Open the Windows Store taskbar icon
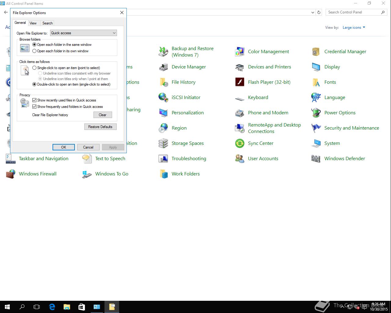The image size is (391, 313). [x=82, y=307]
